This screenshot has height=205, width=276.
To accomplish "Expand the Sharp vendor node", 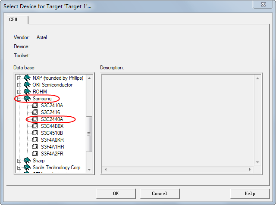I will point(19,161).
